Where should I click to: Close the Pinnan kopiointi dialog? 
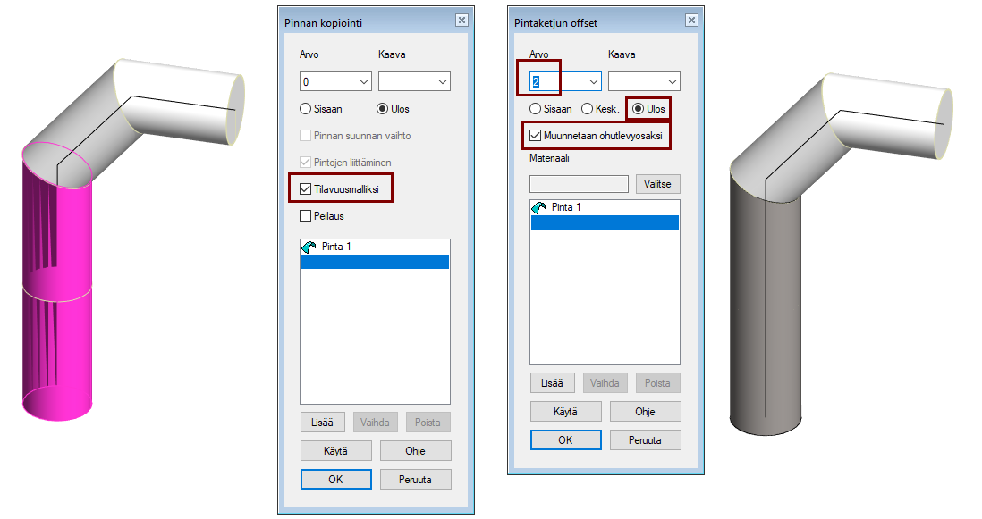click(461, 21)
